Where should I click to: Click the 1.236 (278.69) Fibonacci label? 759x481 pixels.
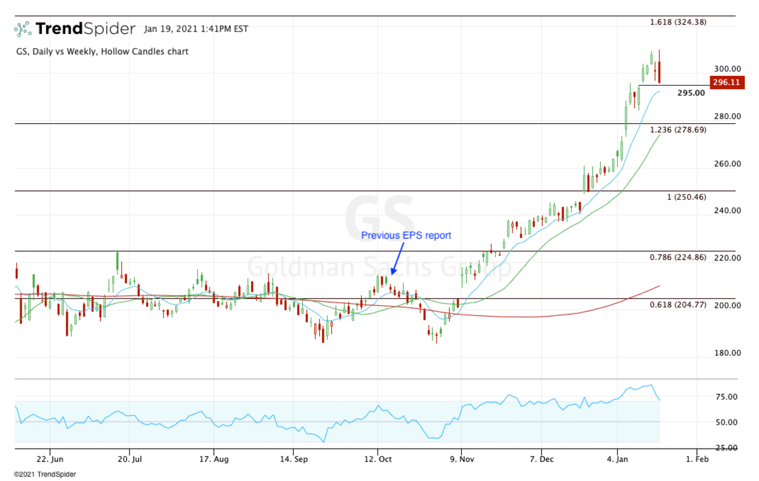pos(678,130)
